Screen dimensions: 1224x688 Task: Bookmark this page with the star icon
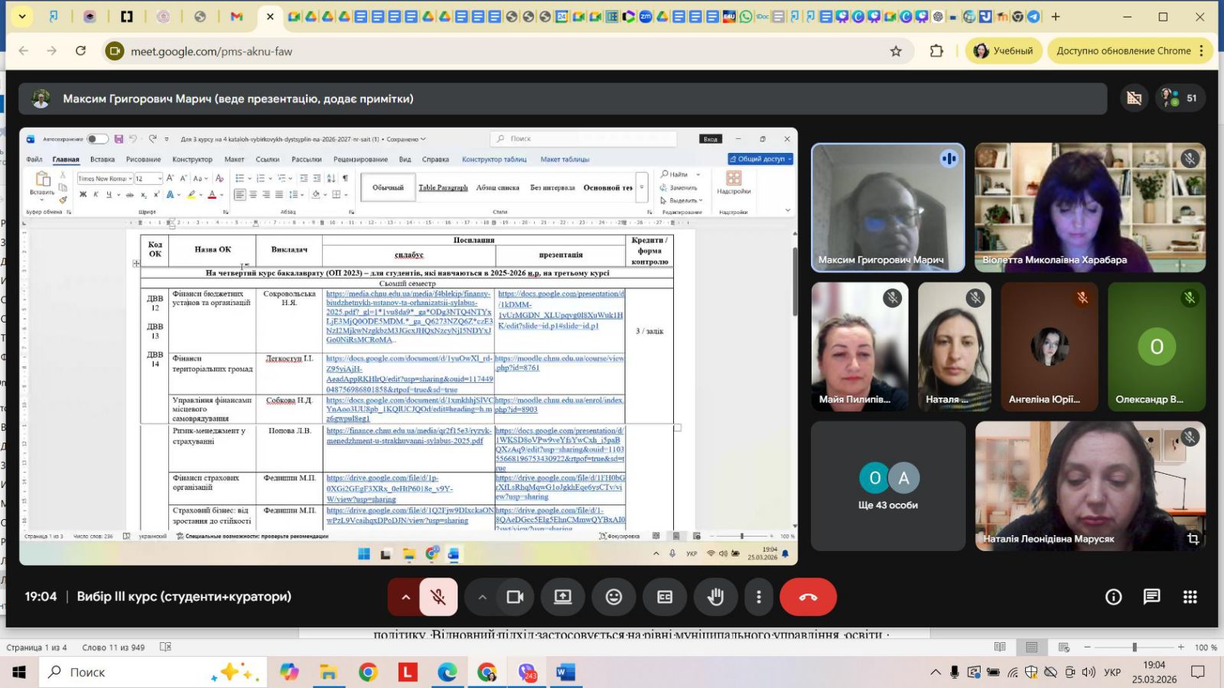click(x=896, y=51)
